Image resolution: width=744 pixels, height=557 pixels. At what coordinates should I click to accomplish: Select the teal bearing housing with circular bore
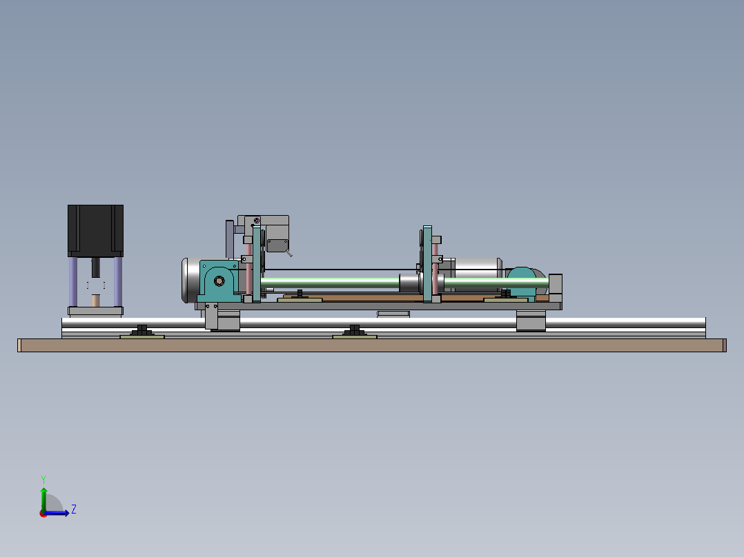pyautogui.click(x=219, y=281)
